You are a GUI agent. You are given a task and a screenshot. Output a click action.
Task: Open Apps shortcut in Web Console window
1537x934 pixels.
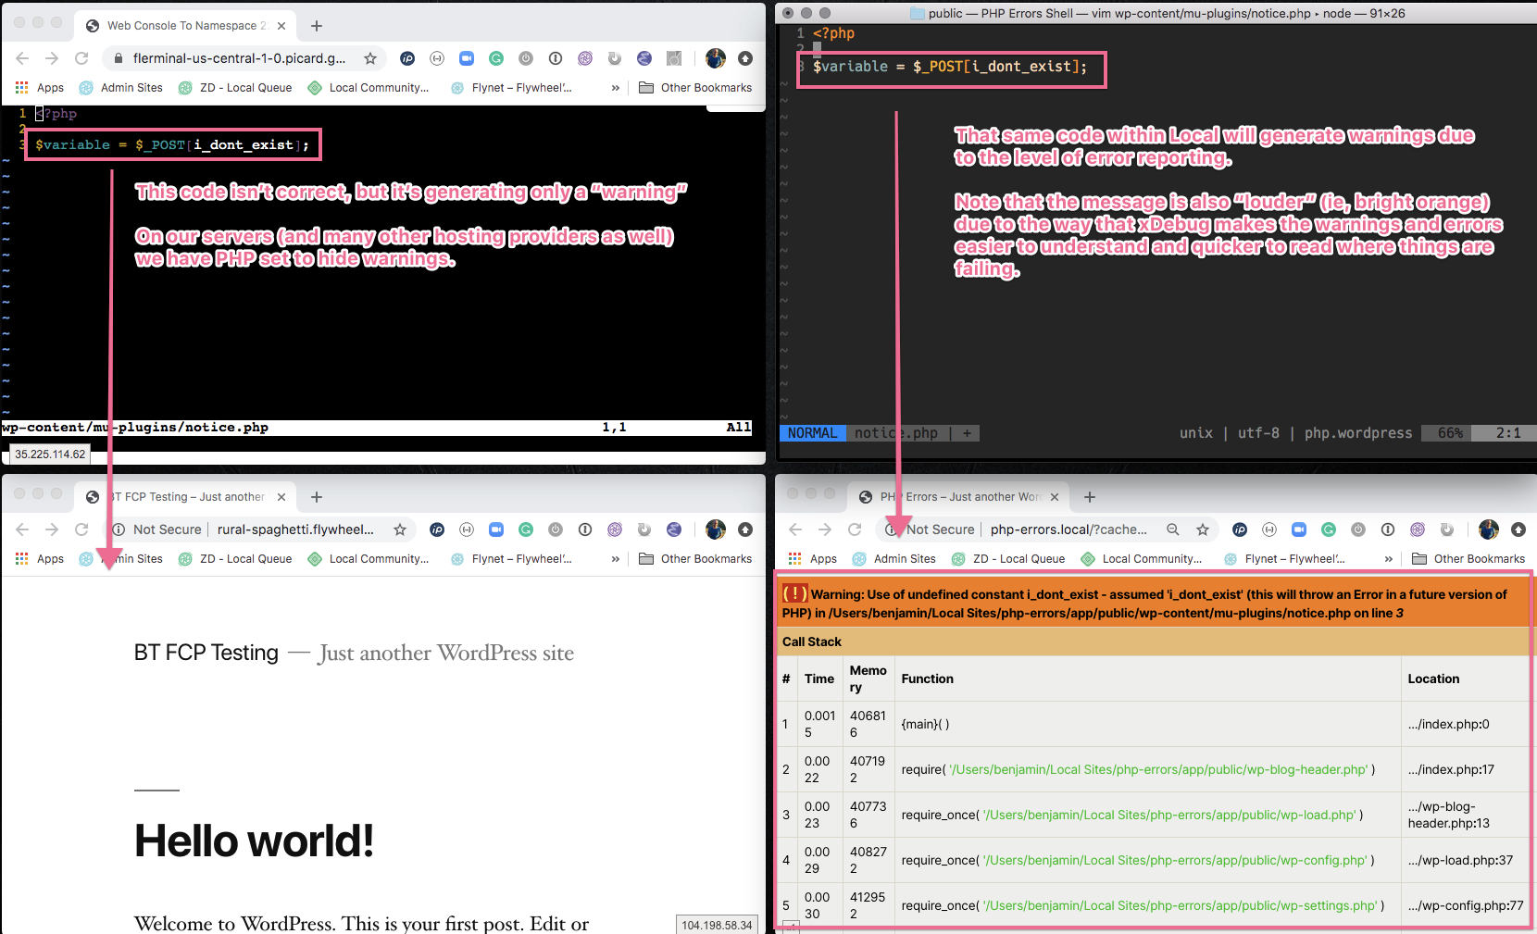40,88
